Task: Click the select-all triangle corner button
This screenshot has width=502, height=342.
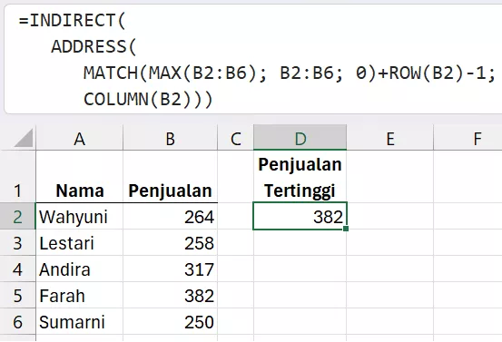Action: point(24,138)
